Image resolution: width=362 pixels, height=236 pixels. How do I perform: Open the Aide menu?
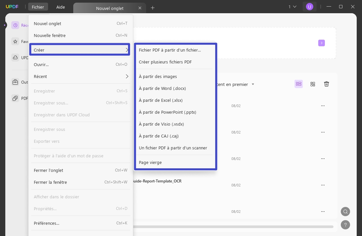click(x=60, y=7)
